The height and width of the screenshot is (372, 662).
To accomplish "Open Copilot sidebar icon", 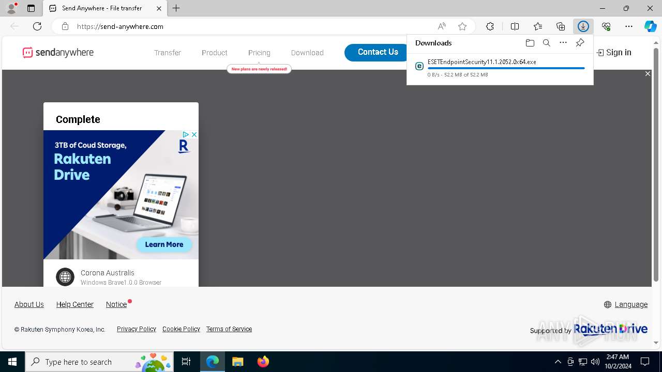I will pos(650,26).
